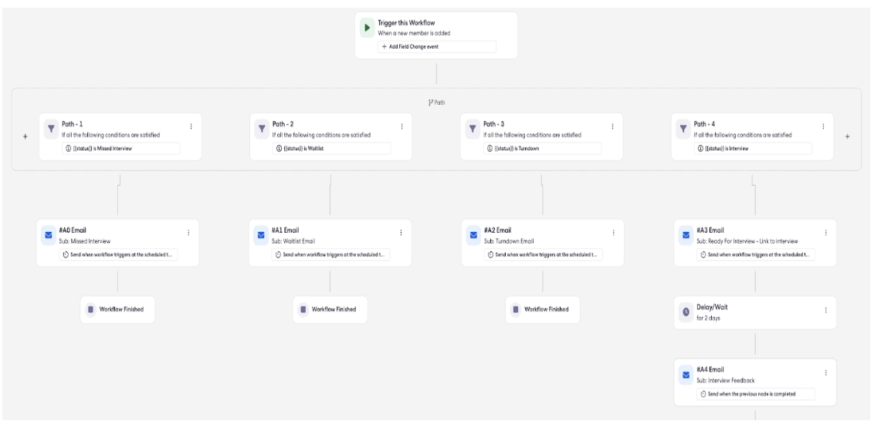Open the Path-4 three-dot options menu

[x=823, y=126]
